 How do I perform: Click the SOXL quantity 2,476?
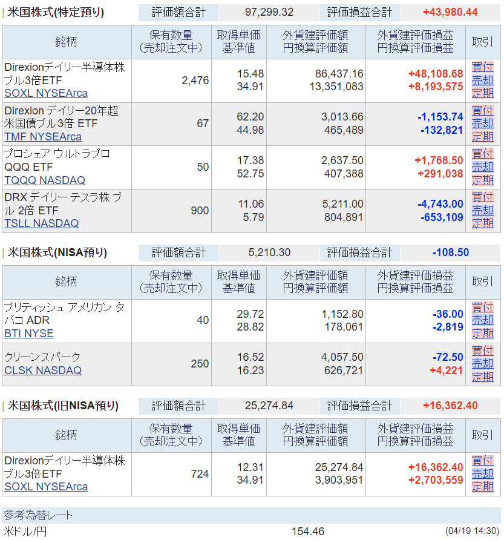coord(195,81)
